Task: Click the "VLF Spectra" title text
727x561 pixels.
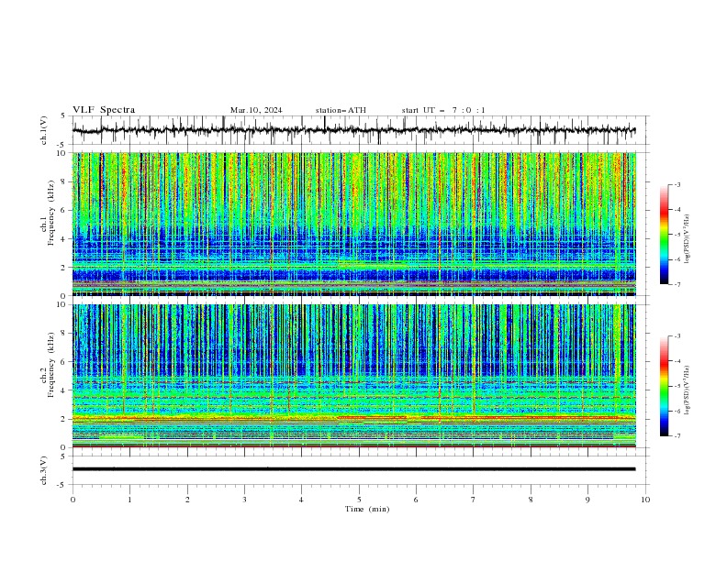Action: point(104,110)
